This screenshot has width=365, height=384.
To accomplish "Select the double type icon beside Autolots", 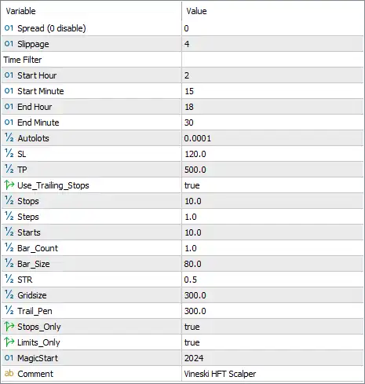I will click(9, 138).
